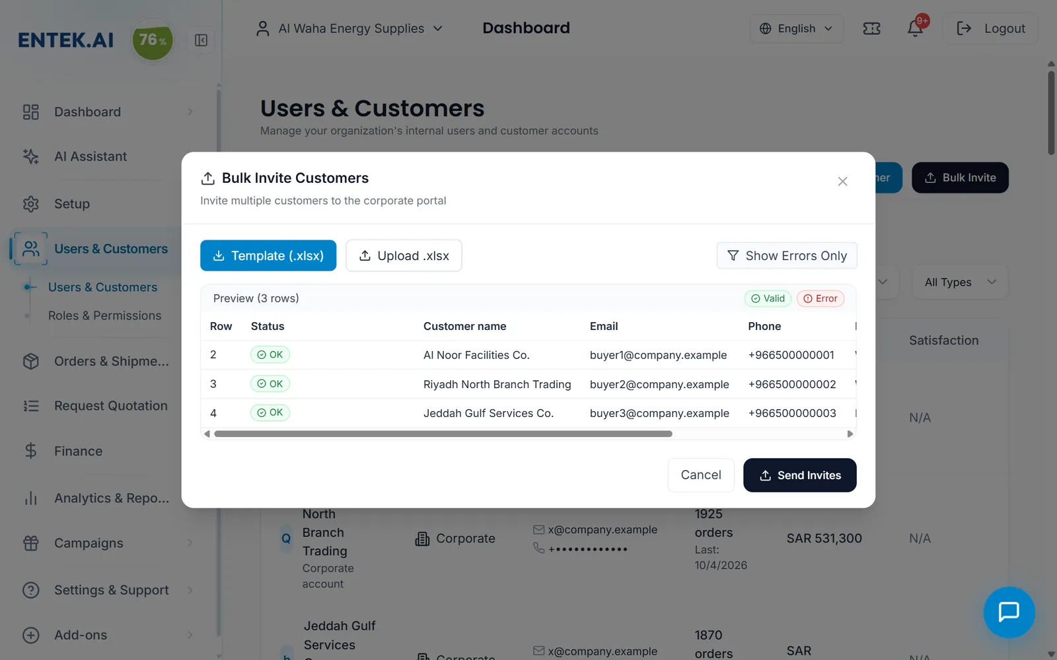Image resolution: width=1057 pixels, height=660 pixels.
Task: Click the Request Quotation list icon
Action: tap(31, 406)
